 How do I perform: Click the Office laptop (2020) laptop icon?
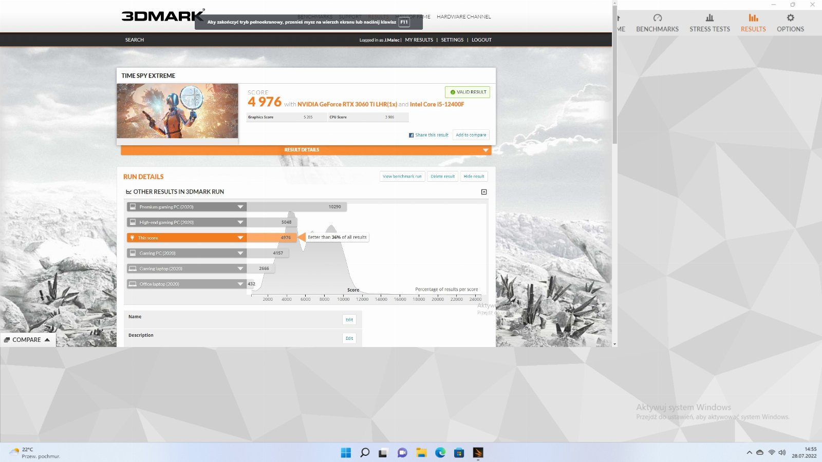pos(133,284)
